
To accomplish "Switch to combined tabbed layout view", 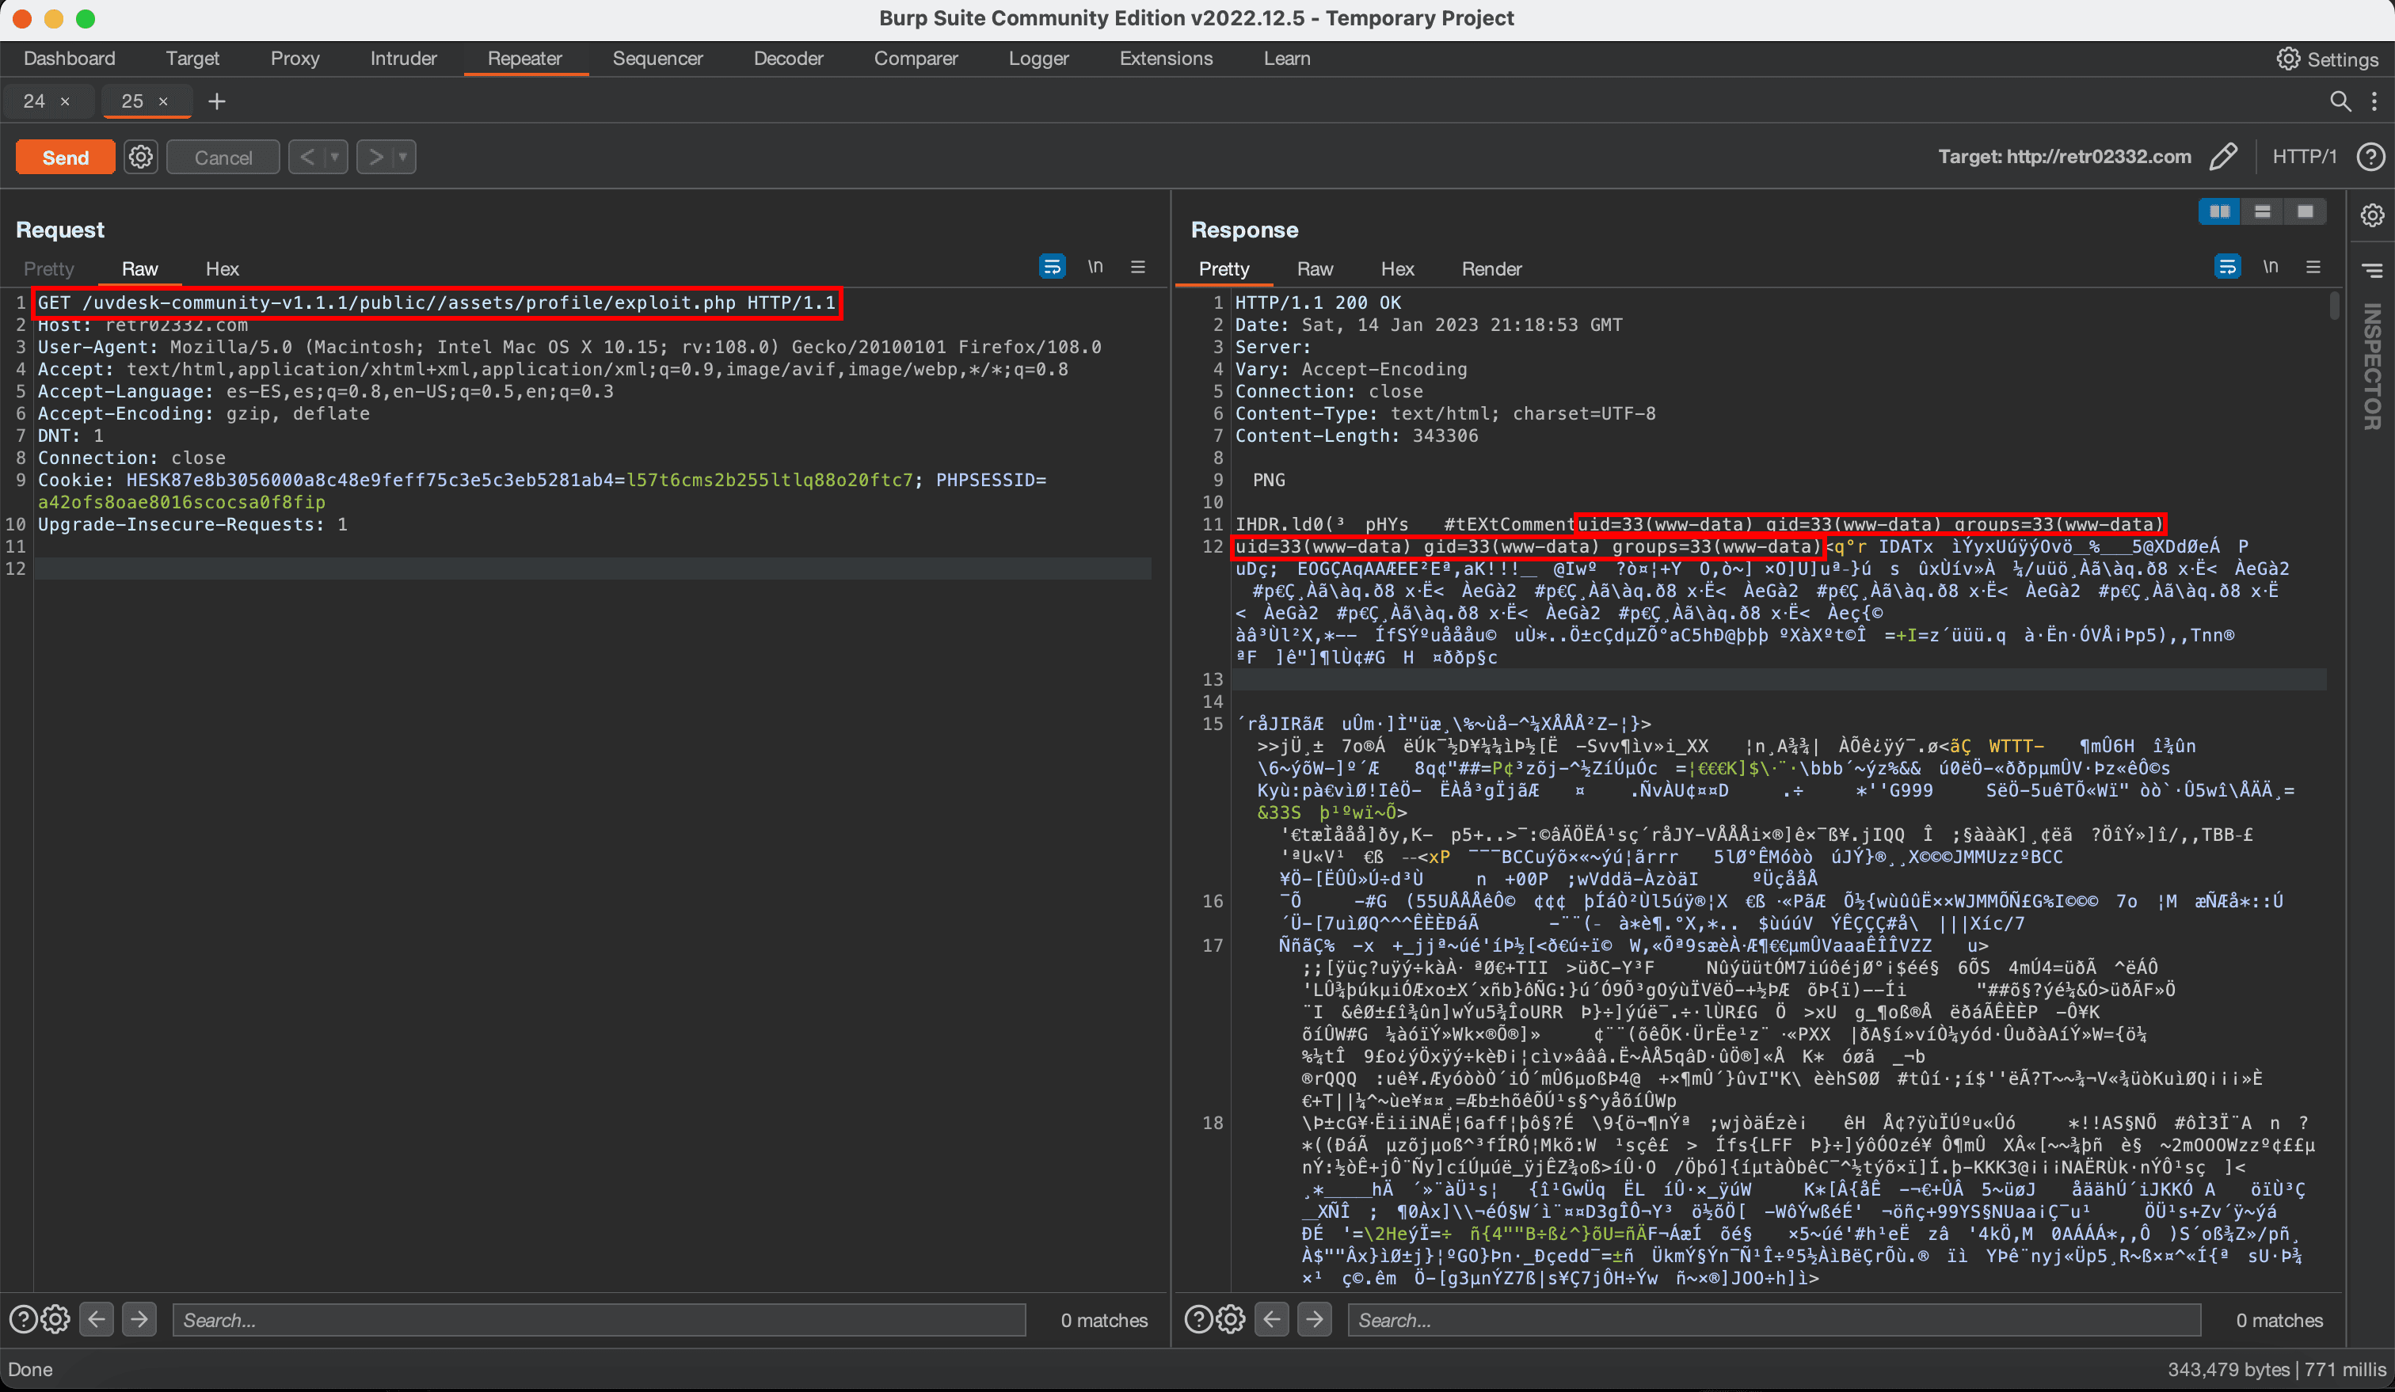I will point(2306,212).
